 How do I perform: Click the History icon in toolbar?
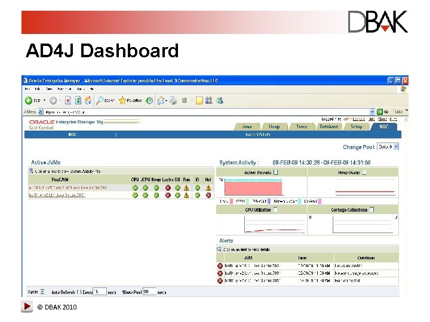point(149,101)
